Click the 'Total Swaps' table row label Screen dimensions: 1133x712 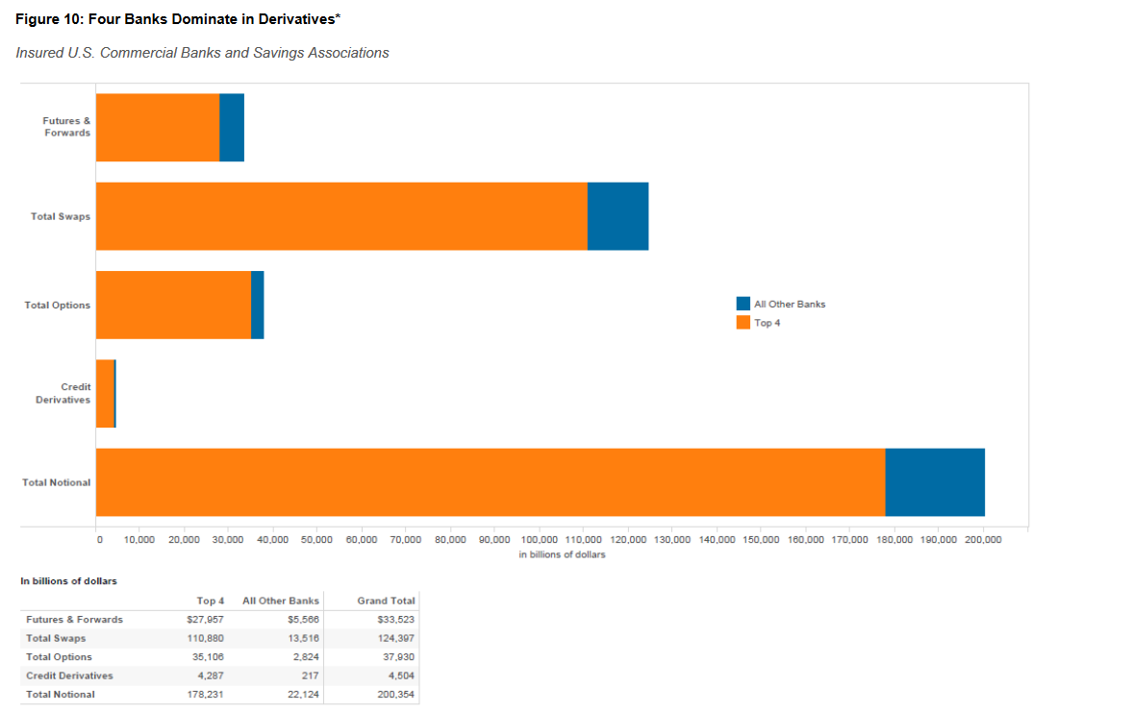(x=56, y=638)
